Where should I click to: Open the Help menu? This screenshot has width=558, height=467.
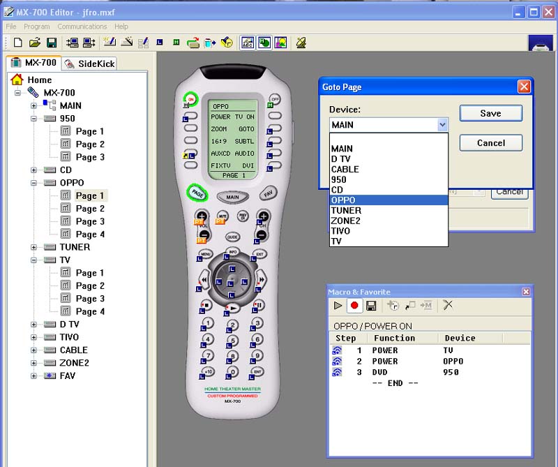point(121,27)
